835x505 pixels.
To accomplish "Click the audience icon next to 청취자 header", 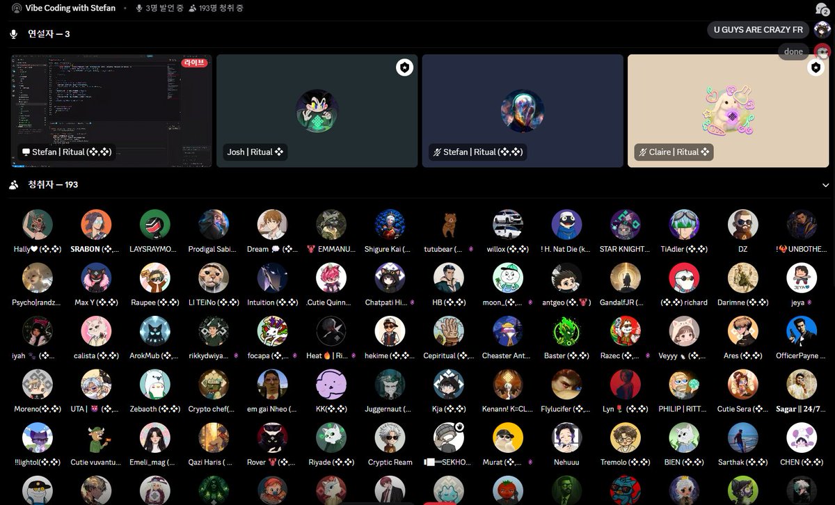I will pos(13,185).
